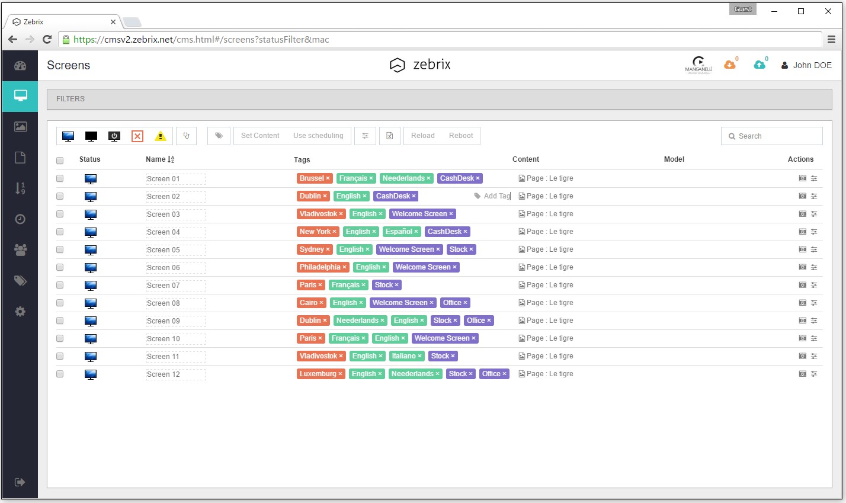Click the Reboot button
Screen dimensions: 846x503
coord(462,136)
